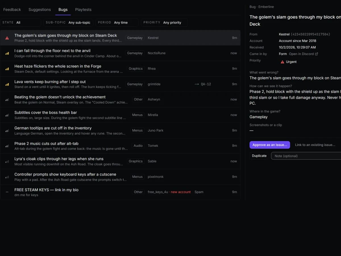This screenshot has width=341, height=256.
Task: Click the Spam label on FREE STEAM KEYS row
Action: click(x=199, y=192)
